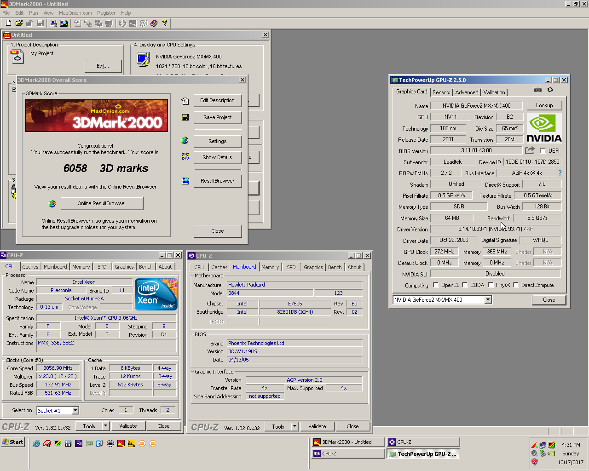This screenshot has height=471, width=589.
Task: Click the yellow question mark toolbar icon
Action: [x=164, y=23]
